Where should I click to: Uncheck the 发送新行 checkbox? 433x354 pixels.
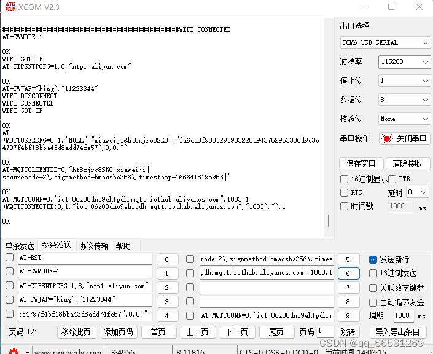373,259
